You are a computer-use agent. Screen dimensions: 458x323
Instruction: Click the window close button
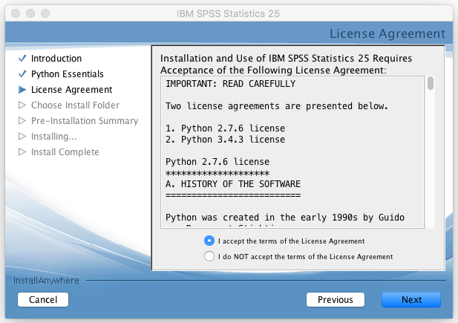[x=16, y=13]
